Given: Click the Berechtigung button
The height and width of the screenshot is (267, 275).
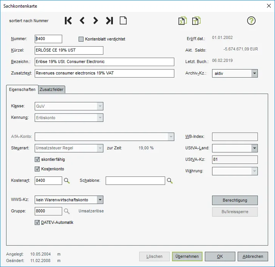Looking at the screenshot, I should [x=235, y=201].
